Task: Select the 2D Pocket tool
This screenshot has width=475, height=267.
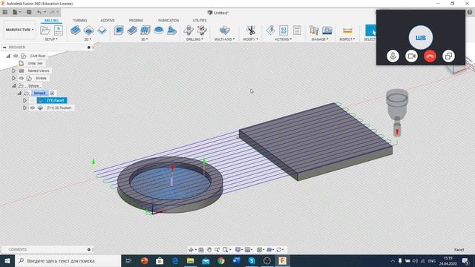Action: (89, 30)
